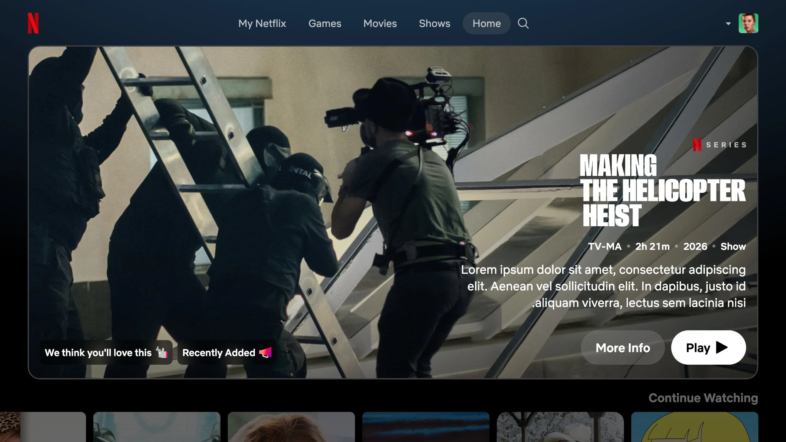Open the red-haired person thumbnail

point(291,427)
